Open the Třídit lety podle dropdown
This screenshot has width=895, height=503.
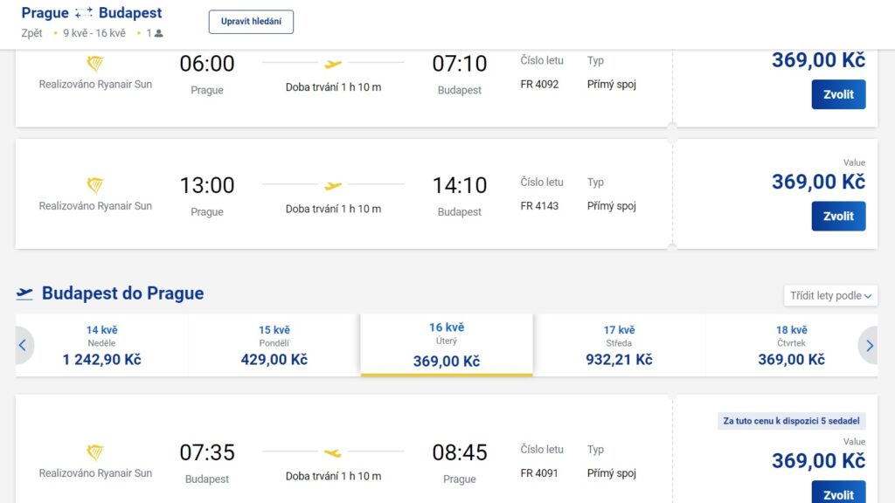point(830,295)
